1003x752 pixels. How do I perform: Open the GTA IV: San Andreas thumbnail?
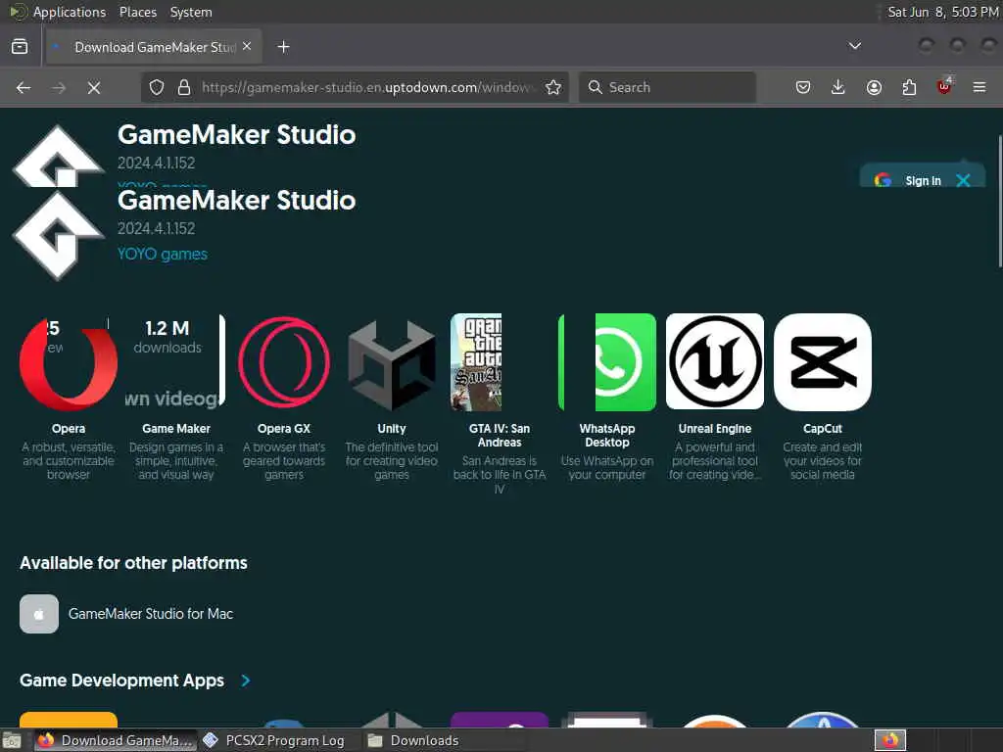(477, 362)
